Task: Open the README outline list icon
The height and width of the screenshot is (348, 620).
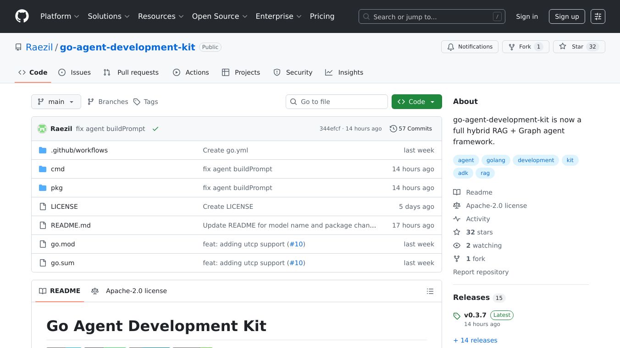Action: coord(430,291)
